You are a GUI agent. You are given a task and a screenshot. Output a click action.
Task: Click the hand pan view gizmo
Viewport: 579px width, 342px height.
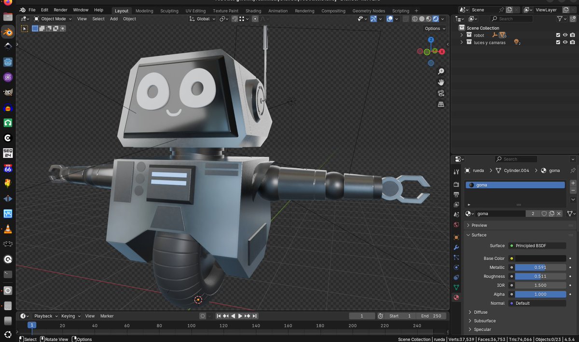(x=441, y=82)
